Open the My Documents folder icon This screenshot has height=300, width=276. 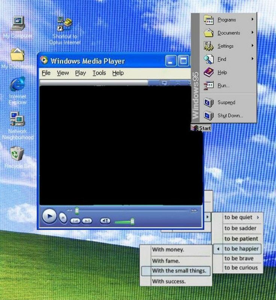pyautogui.click(x=17, y=55)
